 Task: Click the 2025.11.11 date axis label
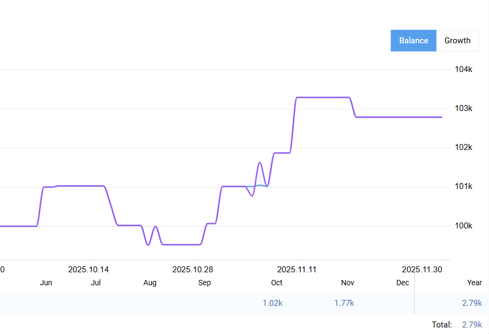point(297,269)
